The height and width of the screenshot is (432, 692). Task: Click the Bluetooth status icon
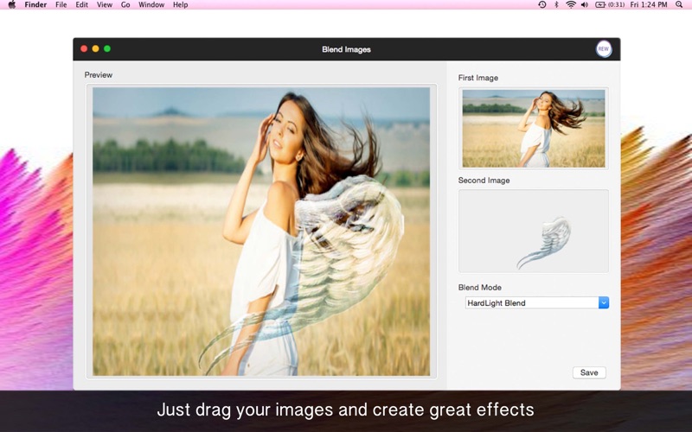556,5
